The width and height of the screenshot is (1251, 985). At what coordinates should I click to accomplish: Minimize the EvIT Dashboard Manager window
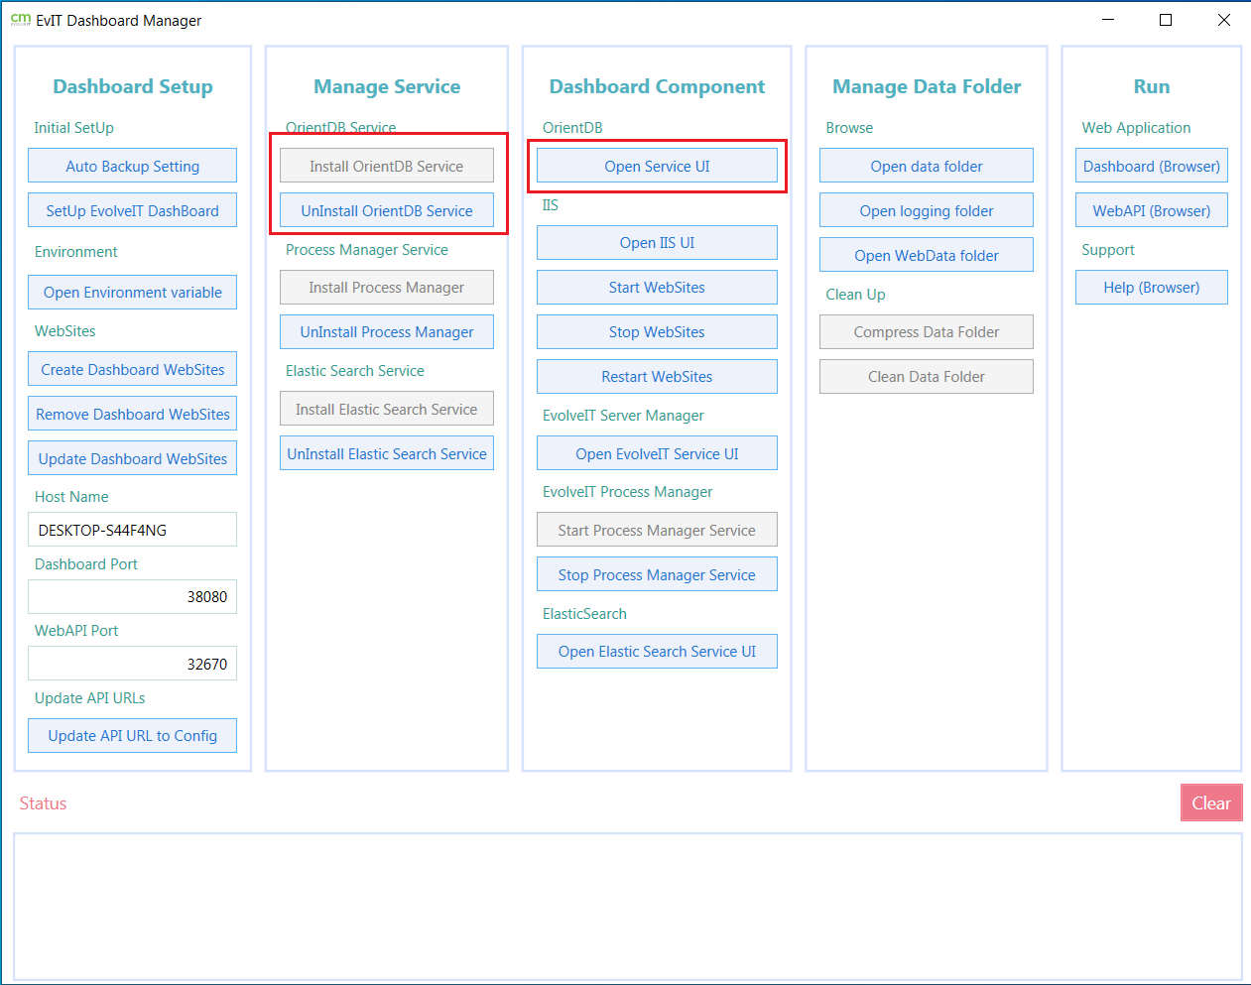[1108, 20]
